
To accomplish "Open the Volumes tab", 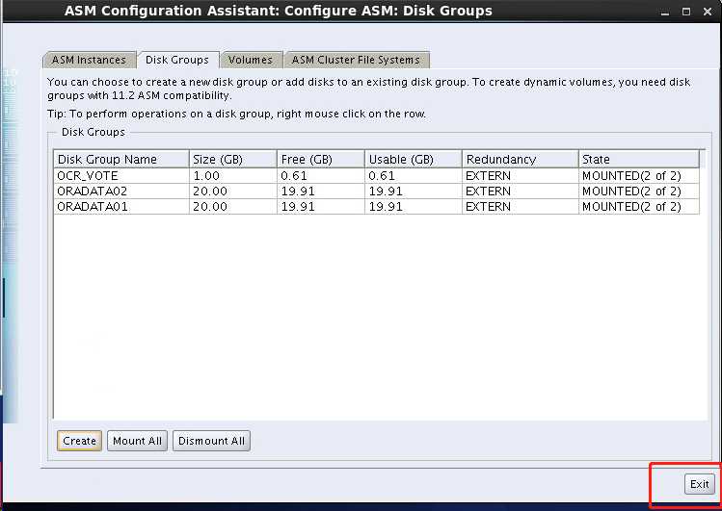I will click(251, 60).
